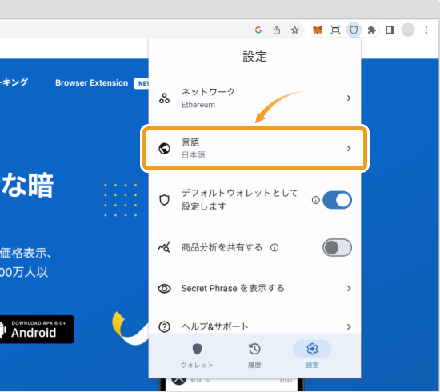This screenshot has width=440, height=392.
Task: Click the Android download APK button
Action: (36, 330)
